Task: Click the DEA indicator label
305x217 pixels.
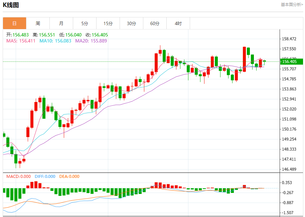Action: coord(69,177)
